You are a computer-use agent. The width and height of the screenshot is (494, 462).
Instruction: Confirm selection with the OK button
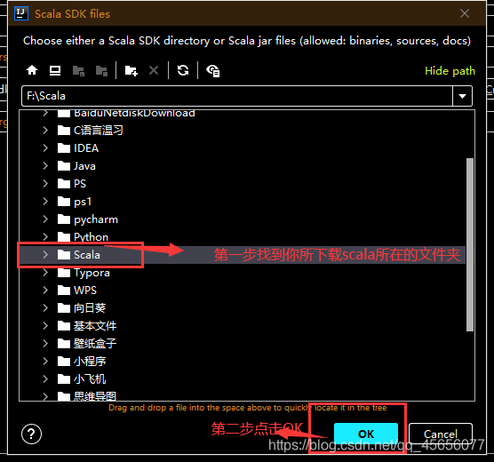[366, 434]
